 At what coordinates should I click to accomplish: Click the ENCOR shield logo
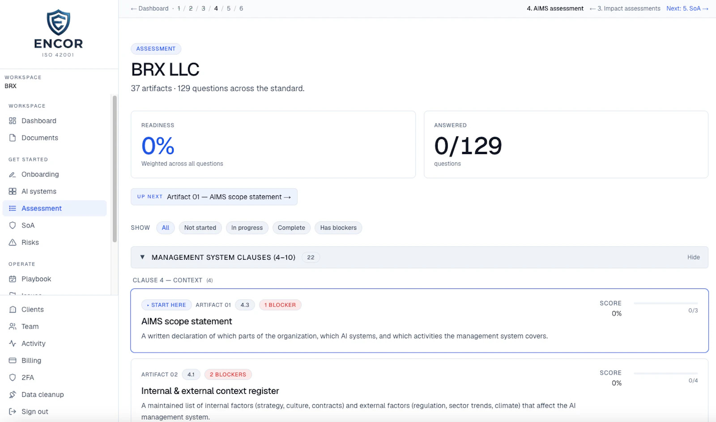coord(58,23)
